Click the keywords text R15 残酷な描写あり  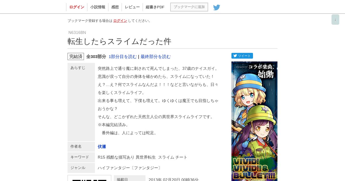(116, 157)
